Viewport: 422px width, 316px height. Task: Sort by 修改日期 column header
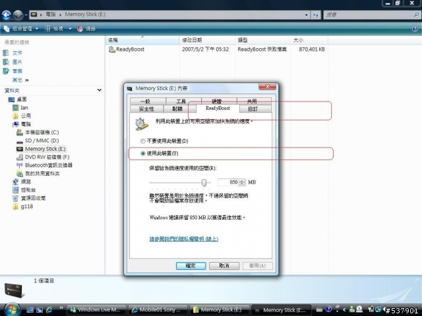207,40
